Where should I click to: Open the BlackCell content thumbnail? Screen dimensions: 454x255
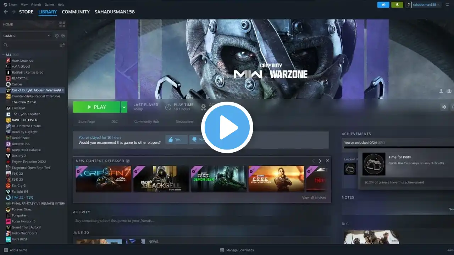pos(161,179)
